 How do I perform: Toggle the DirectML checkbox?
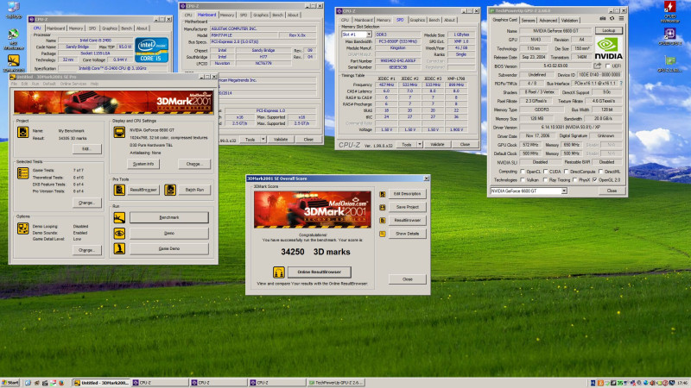600,172
